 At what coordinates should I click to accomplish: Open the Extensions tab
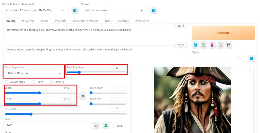click(x=142, y=21)
